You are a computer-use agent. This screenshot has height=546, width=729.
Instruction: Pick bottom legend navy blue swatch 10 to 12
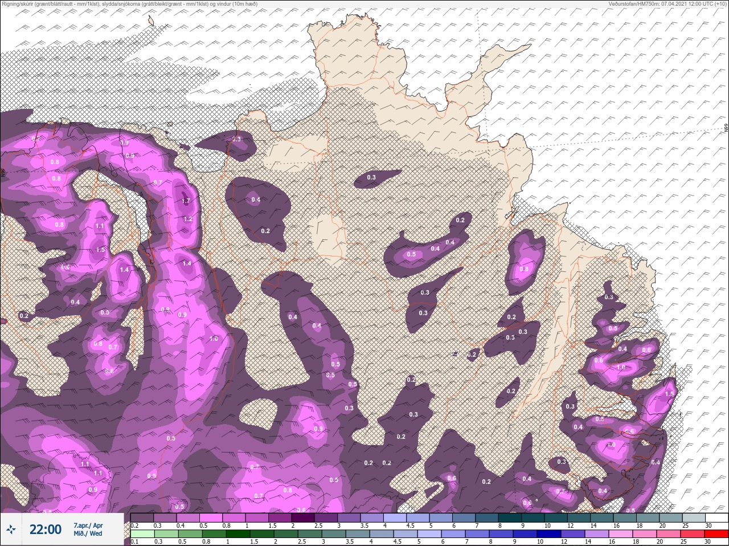[x=548, y=534]
